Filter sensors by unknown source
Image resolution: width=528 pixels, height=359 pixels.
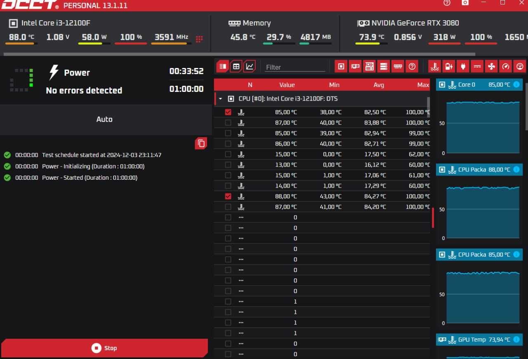(x=412, y=66)
